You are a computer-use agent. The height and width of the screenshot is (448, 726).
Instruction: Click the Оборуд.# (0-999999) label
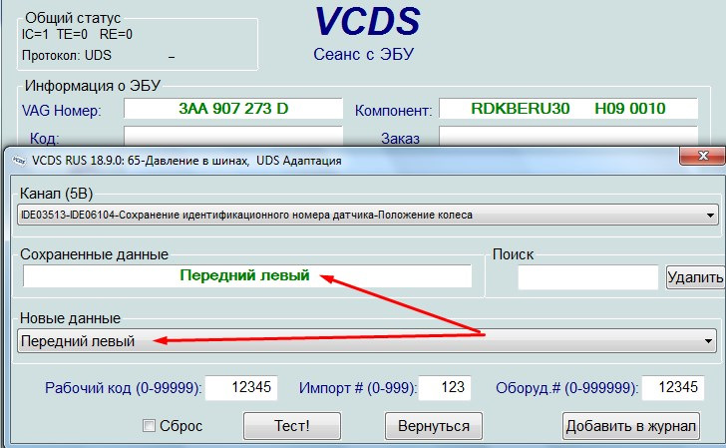[567, 388]
